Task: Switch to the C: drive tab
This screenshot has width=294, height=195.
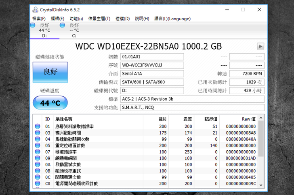Action: coord(74,30)
